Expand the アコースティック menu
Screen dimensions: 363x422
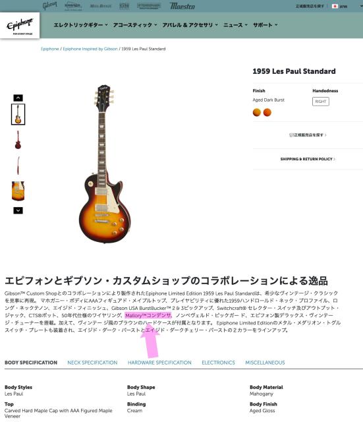134,25
